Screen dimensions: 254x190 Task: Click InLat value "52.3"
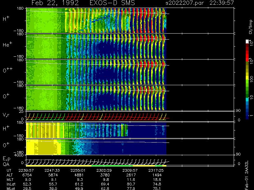27,184
